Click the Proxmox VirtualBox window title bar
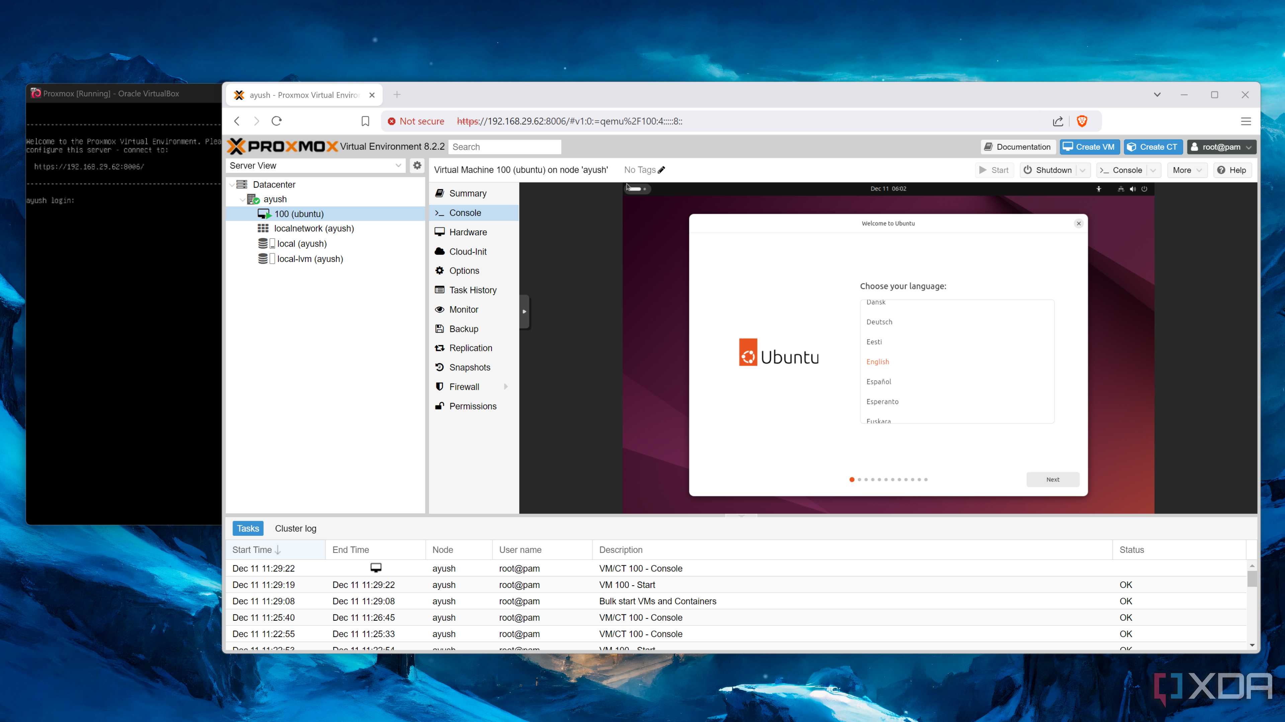Image resolution: width=1285 pixels, height=722 pixels. click(124, 94)
